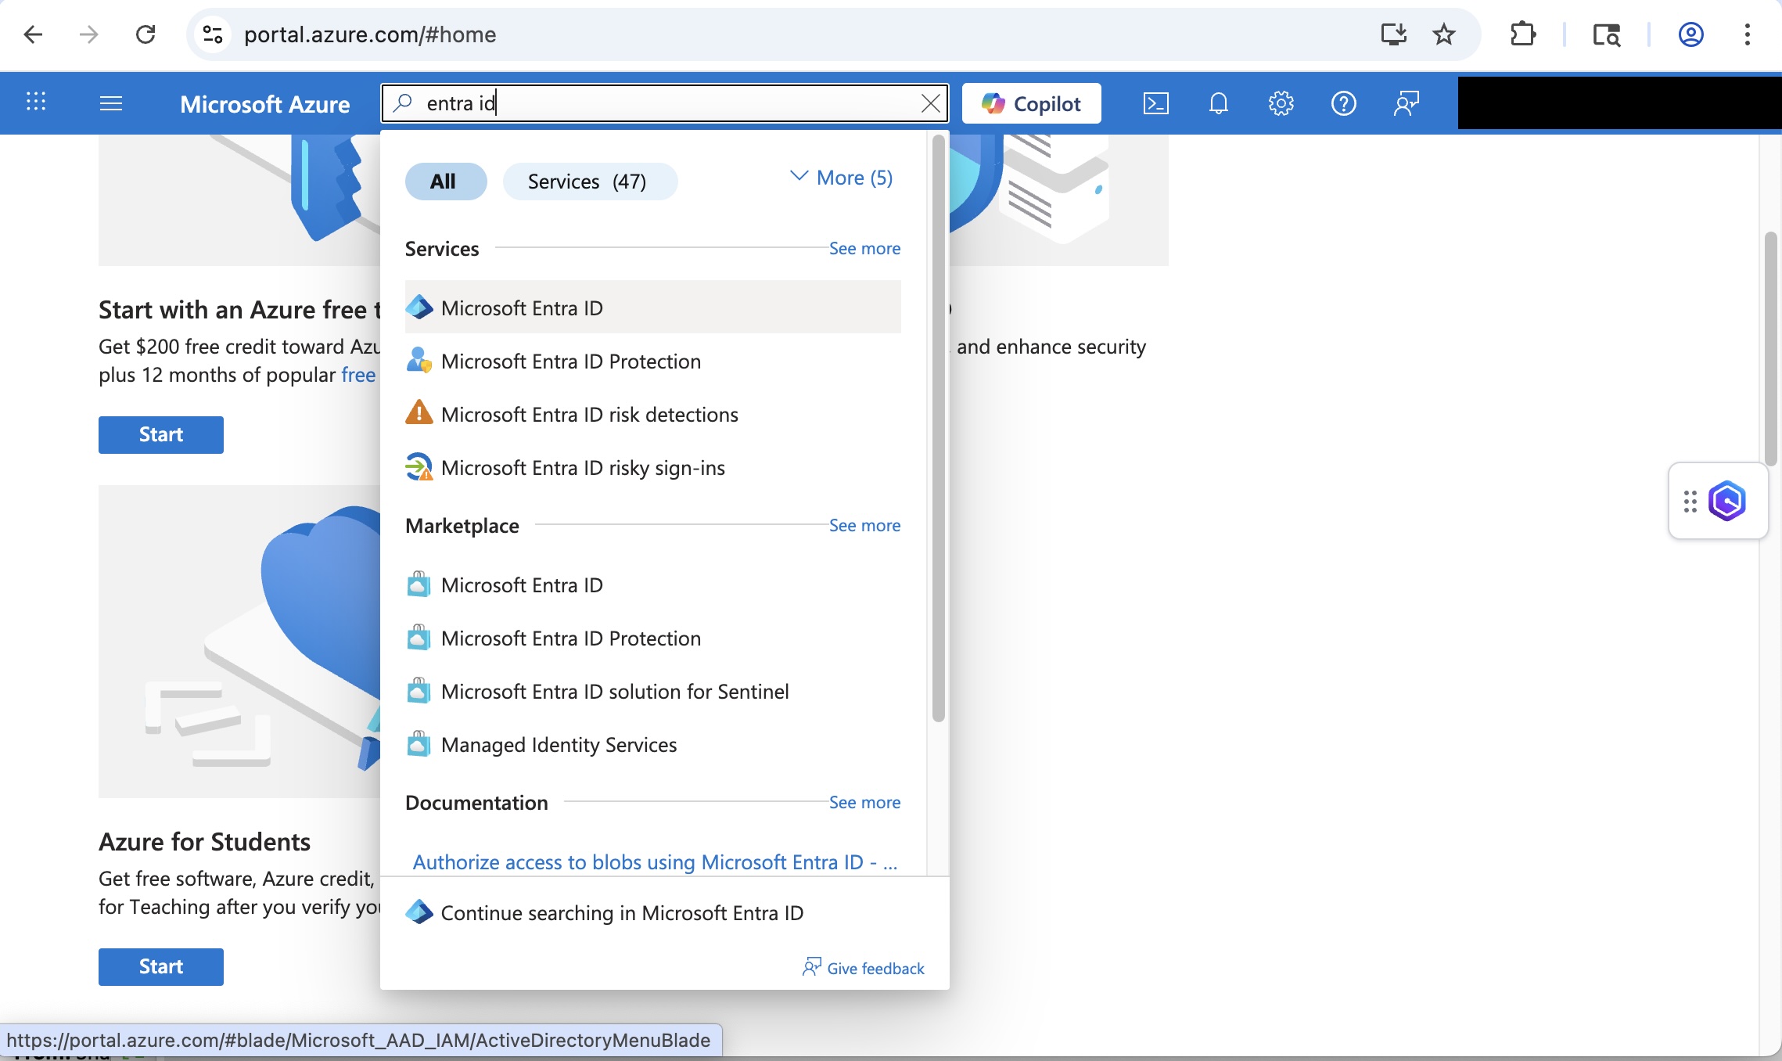Open the header feedback person icon
The width and height of the screenshot is (1782, 1061).
coord(1406,103)
